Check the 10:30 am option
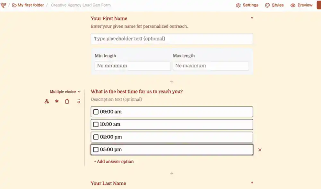321x189 pixels. (96, 124)
